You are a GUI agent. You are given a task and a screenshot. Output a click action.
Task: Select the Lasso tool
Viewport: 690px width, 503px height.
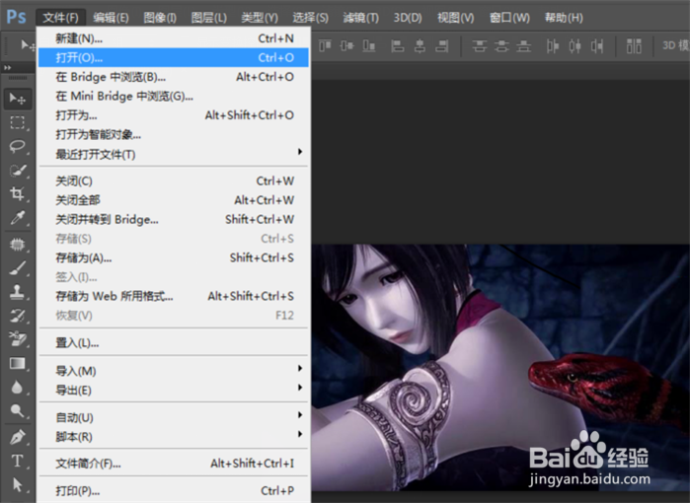[x=18, y=146]
